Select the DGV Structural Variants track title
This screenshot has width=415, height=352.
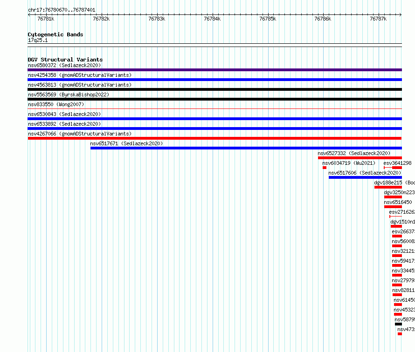click(65, 60)
